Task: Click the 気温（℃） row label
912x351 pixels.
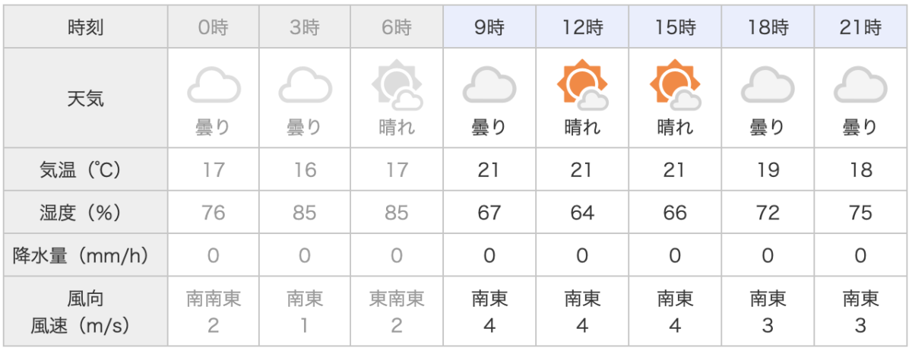Action: coord(85,169)
